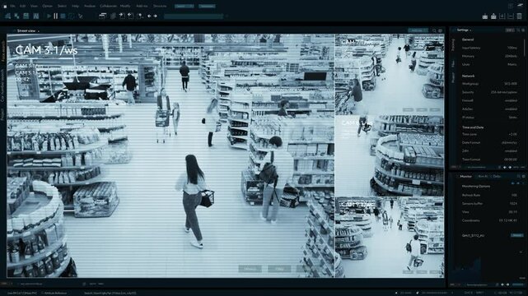Screen dimensions: 528x296
Task: Open the Select menu
Action: pyautogui.click(x=62, y=6)
